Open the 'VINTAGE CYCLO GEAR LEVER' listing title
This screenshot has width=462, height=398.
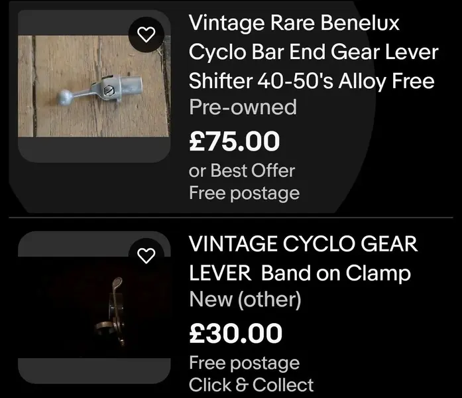click(303, 259)
